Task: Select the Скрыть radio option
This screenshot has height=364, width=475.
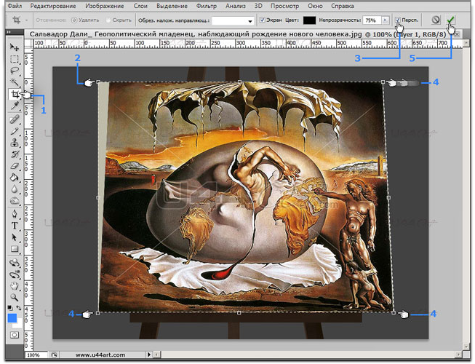Action: coord(108,20)
